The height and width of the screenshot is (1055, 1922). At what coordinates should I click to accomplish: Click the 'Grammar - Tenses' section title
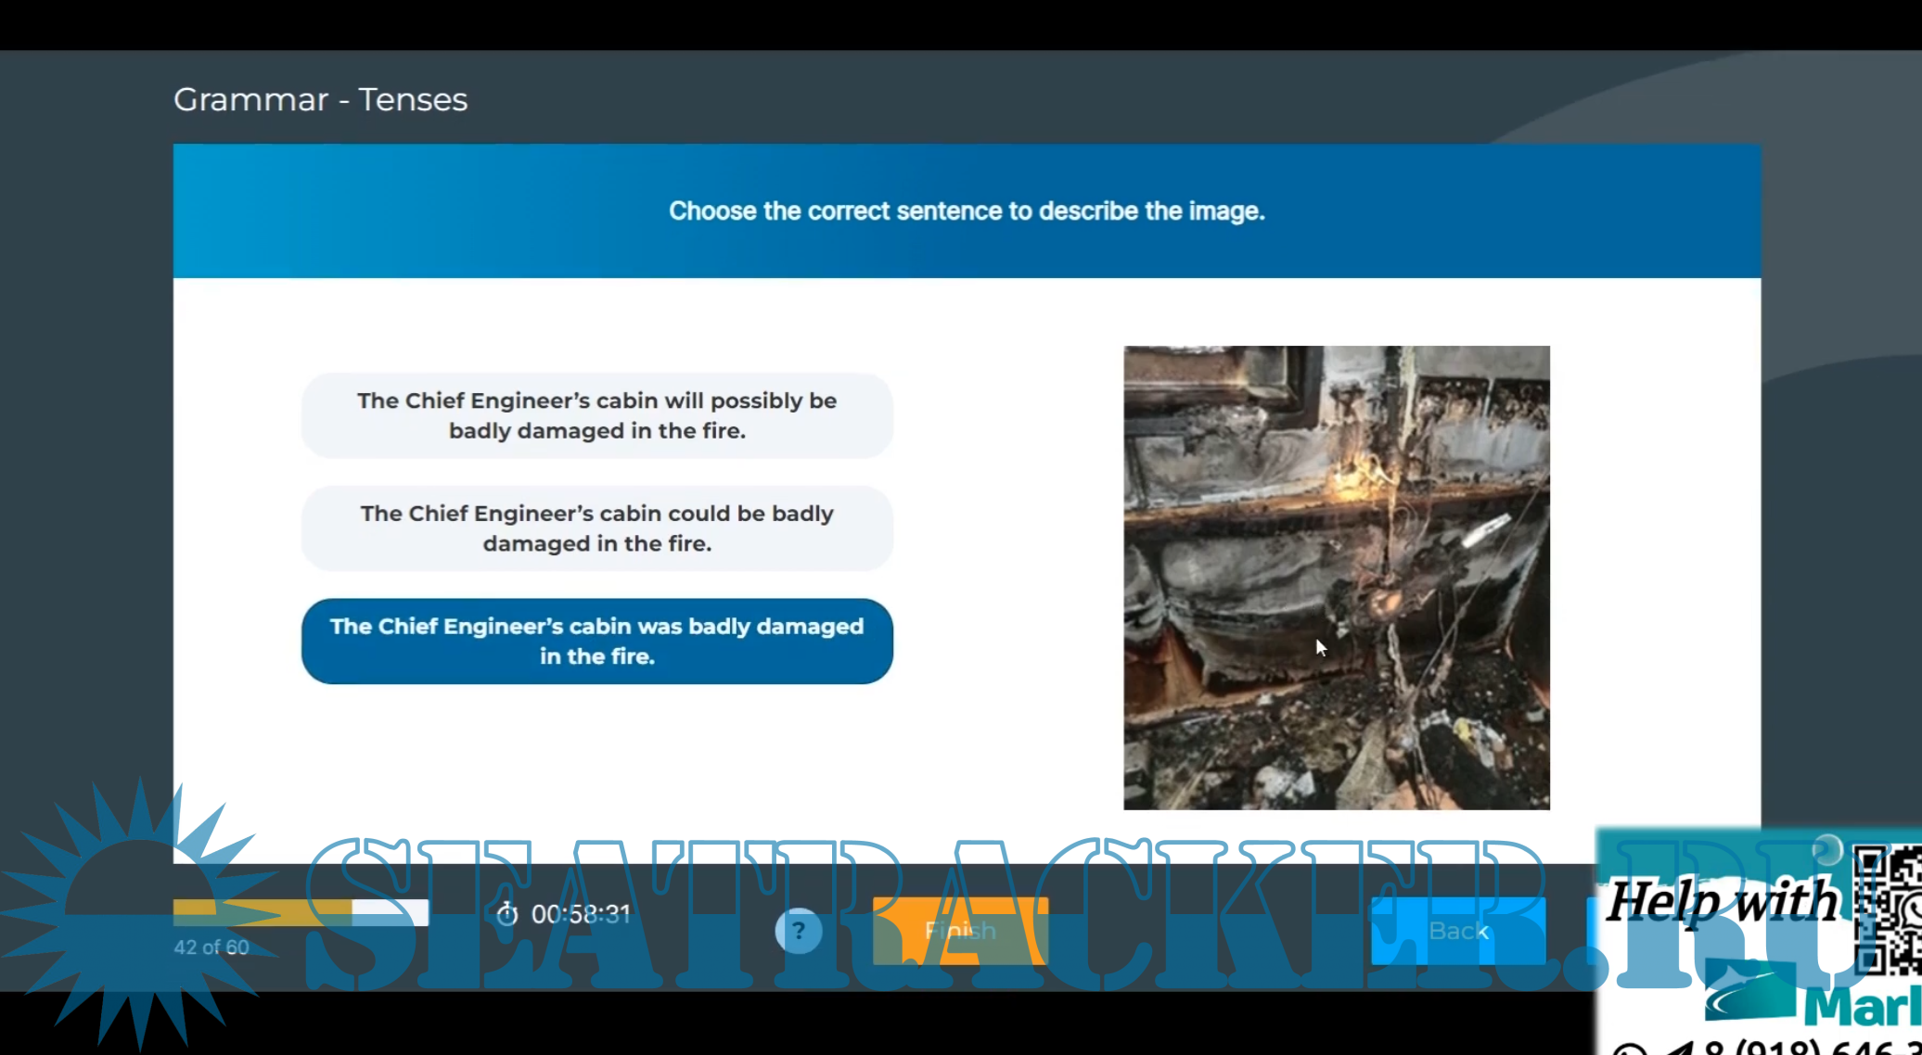[x=320, y=99]
